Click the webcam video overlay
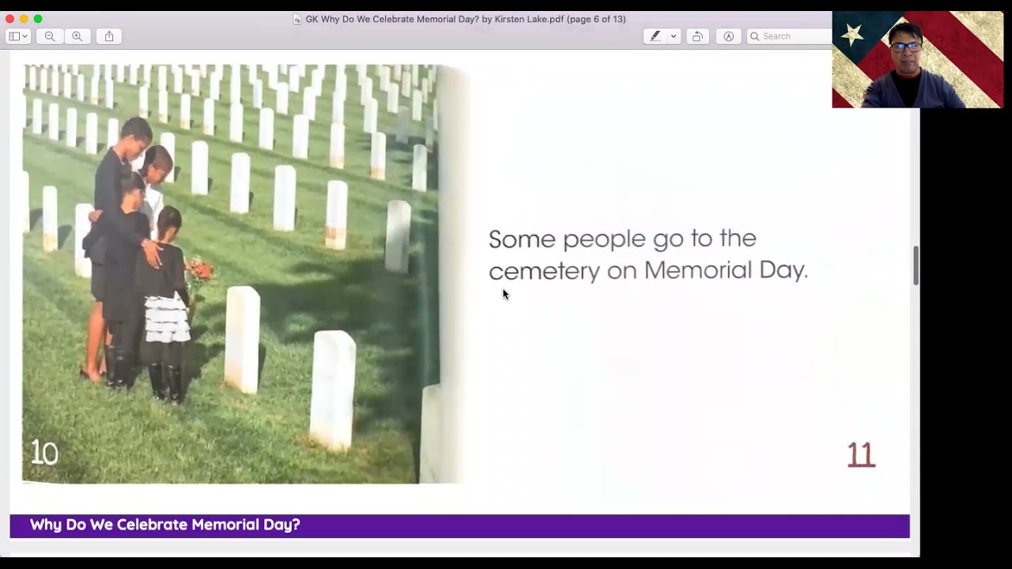This screenshot has height=569, width=1012. pos(917,60)
